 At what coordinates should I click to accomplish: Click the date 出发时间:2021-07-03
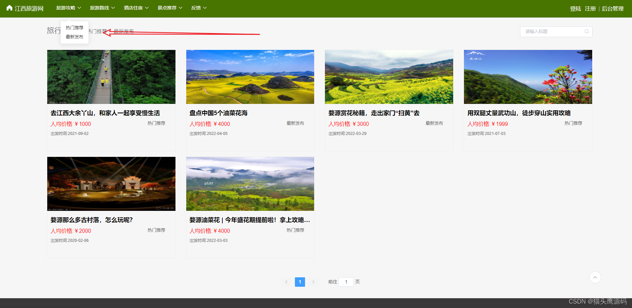487,134
